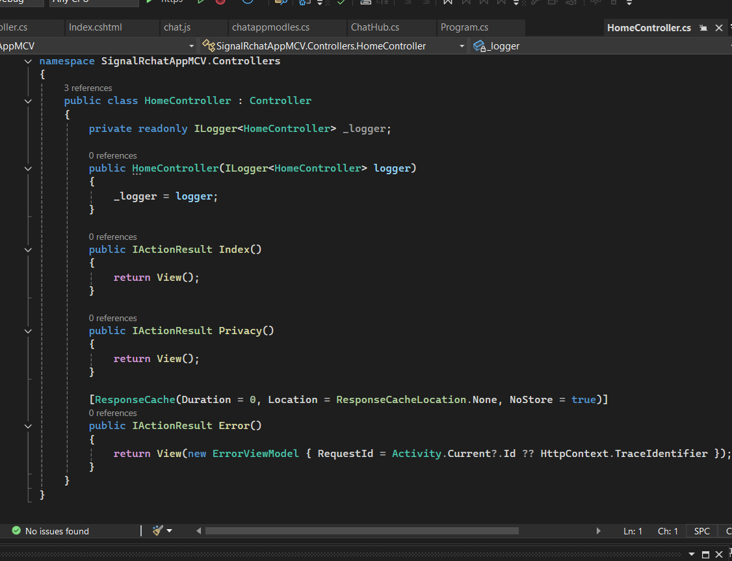Toggle the SPC spaces indicator in status bar
The height and width of the screenshot is (561, 732).
(702, 531)
